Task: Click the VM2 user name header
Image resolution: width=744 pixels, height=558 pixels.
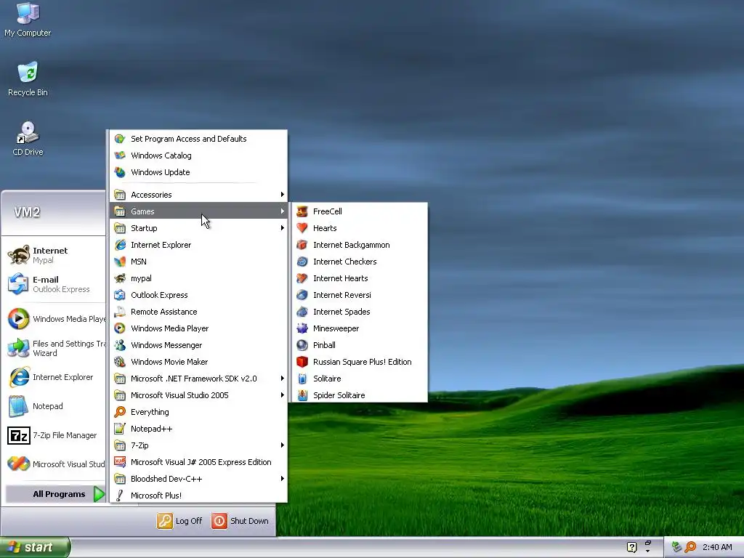Action: [x=27, y=212]
